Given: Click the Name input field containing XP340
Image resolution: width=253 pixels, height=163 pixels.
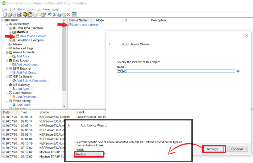Looking at the screenshot, I should pos(176,71).
